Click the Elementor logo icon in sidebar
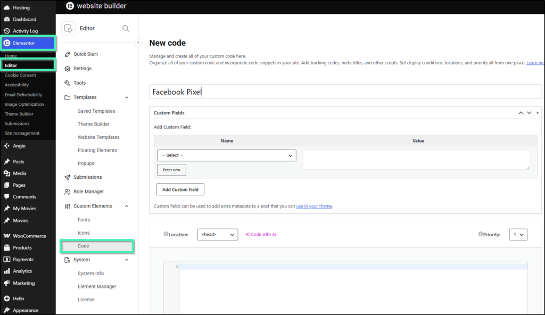This screenshot has width=545, height=315. (7, 43)
